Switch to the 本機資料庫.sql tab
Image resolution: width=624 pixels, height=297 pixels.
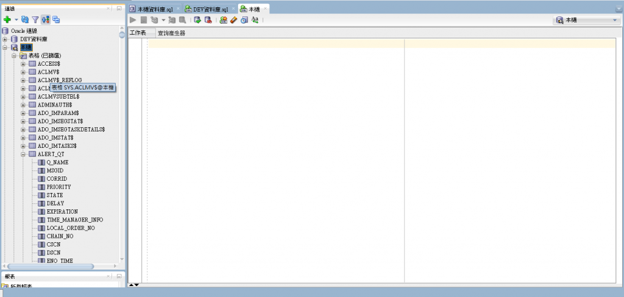pyautogui.click(x=155, y=9)
